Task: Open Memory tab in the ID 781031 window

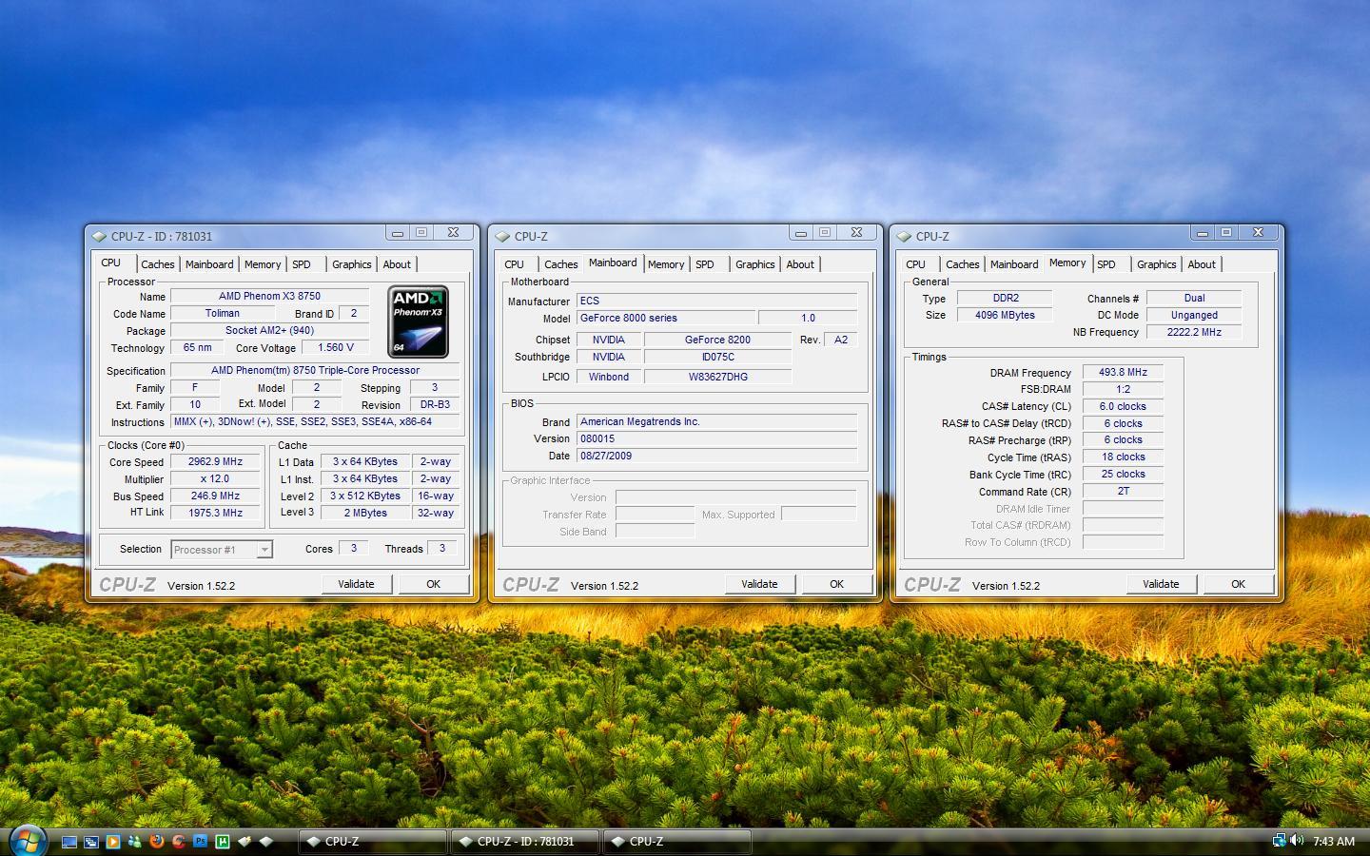Action: 263,265
